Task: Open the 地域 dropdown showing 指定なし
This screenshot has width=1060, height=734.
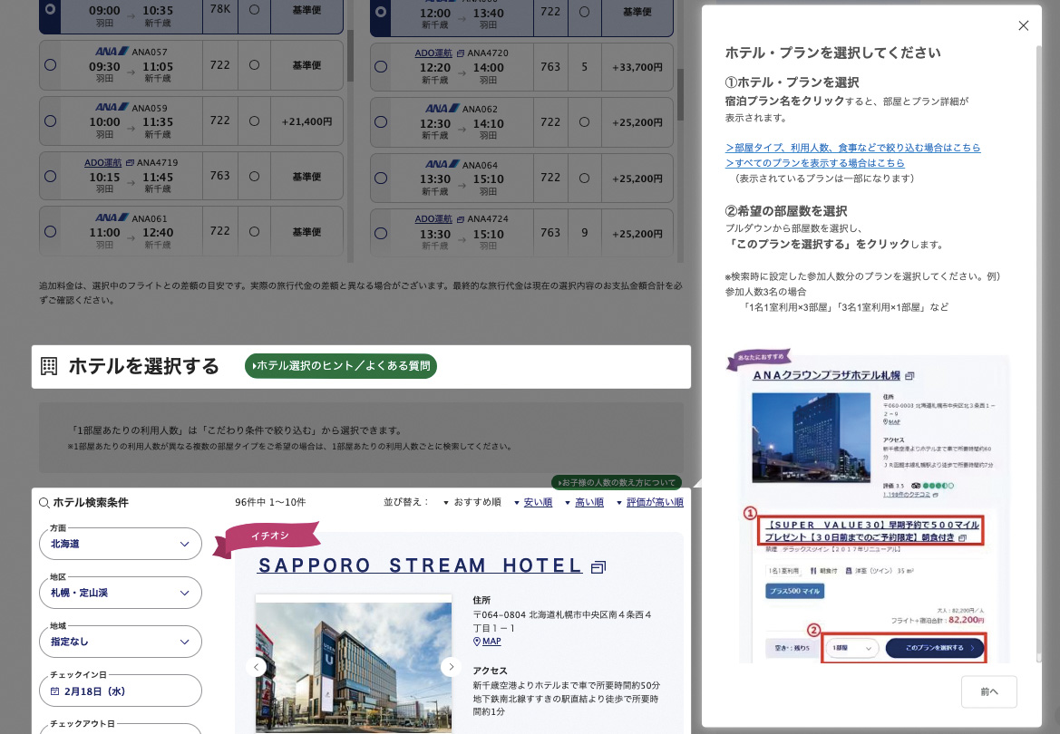Action: pyautogui.click(x=120, y=641)
